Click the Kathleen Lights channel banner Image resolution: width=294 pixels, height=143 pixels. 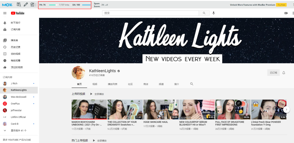click(x=167, y=40)
